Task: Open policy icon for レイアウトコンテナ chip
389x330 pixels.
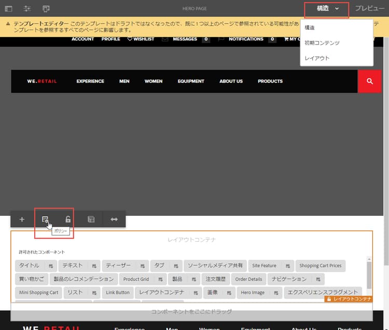Action: click(196, 293)
